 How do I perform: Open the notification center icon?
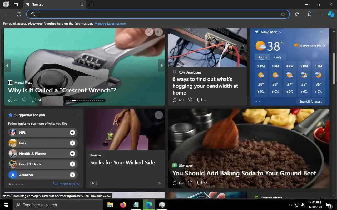[x=329, y=205]
